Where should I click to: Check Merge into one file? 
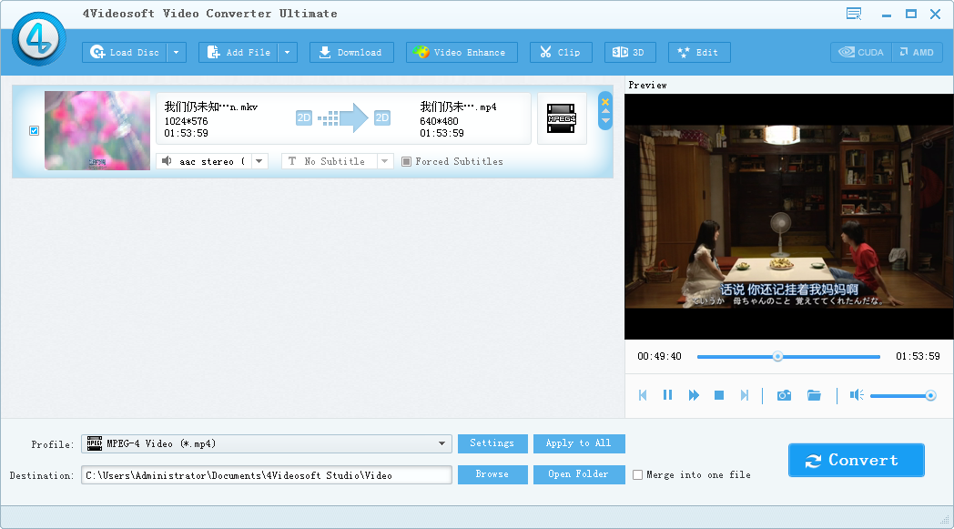637,475
